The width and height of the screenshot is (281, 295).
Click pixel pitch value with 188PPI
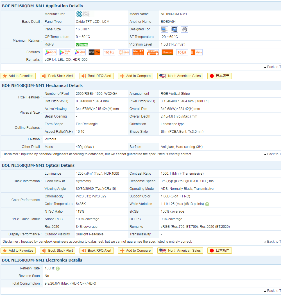tap(185, 101)
